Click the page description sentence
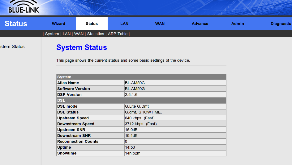The image size is (292, 165). click(123, 60)
